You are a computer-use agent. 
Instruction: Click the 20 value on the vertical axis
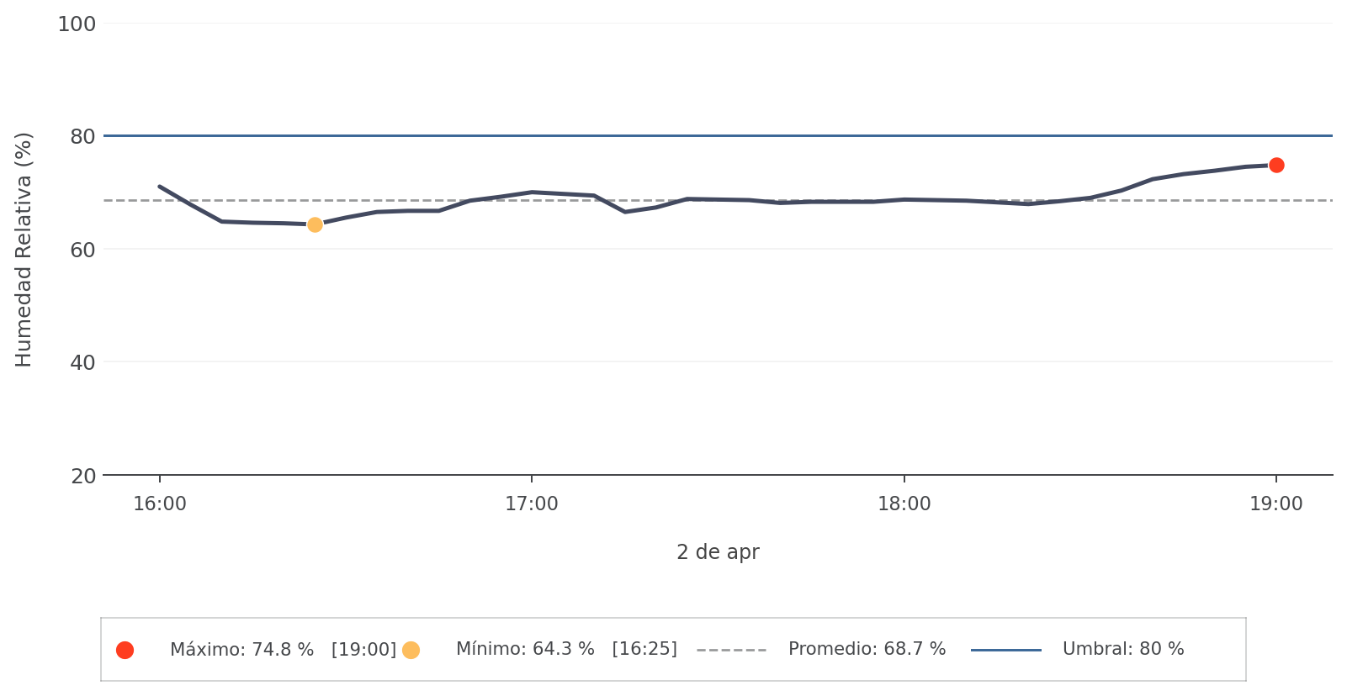click(82, 477)
